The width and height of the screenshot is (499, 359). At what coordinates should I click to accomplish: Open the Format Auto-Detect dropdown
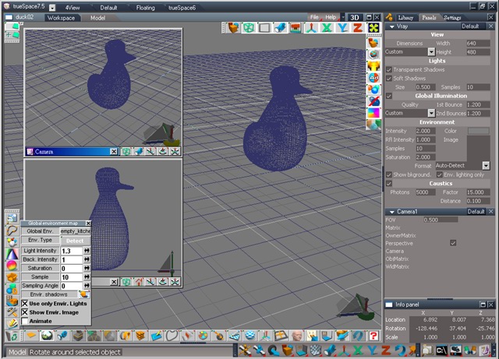(485, 166)
